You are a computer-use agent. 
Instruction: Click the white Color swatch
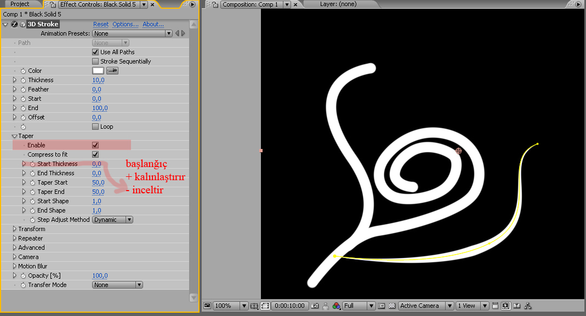[98, 71]
